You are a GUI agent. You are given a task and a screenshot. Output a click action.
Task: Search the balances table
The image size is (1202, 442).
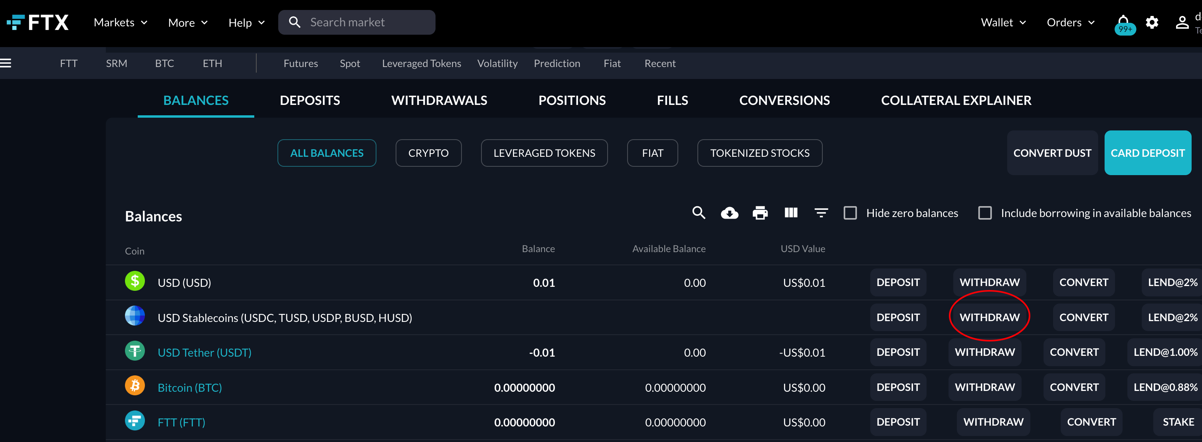(x=699, y=213)
